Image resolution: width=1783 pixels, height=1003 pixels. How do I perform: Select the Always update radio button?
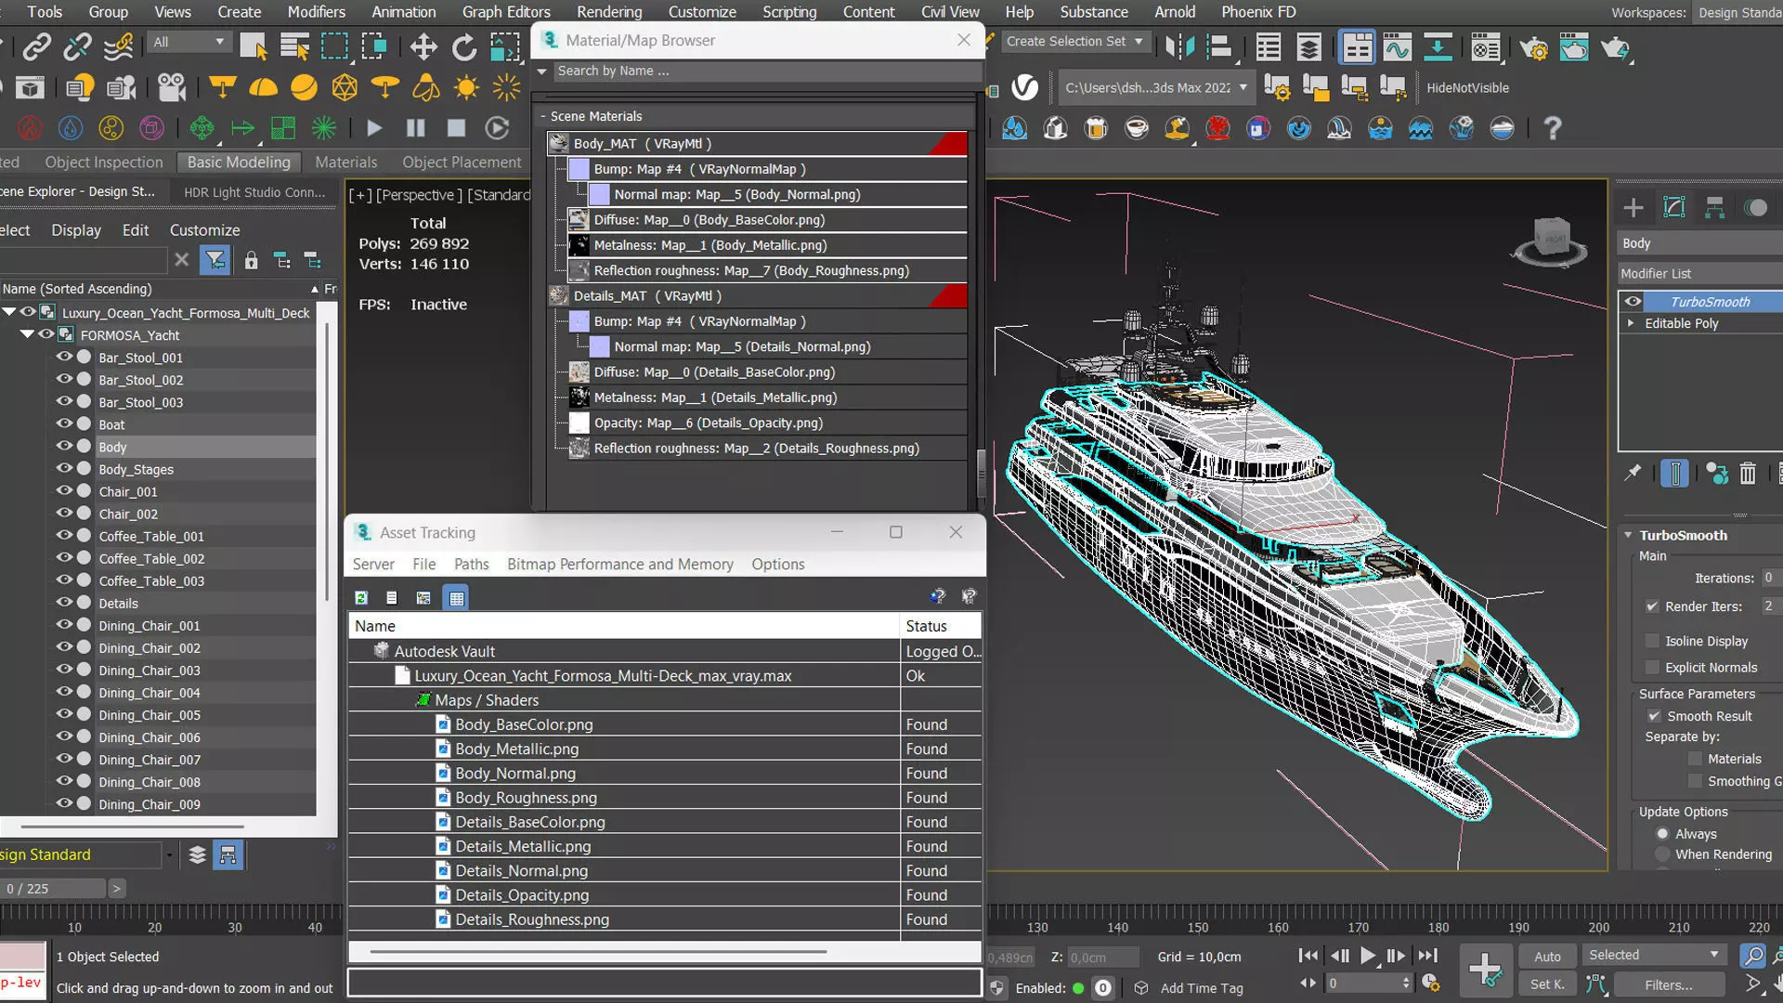(1662, 834)
